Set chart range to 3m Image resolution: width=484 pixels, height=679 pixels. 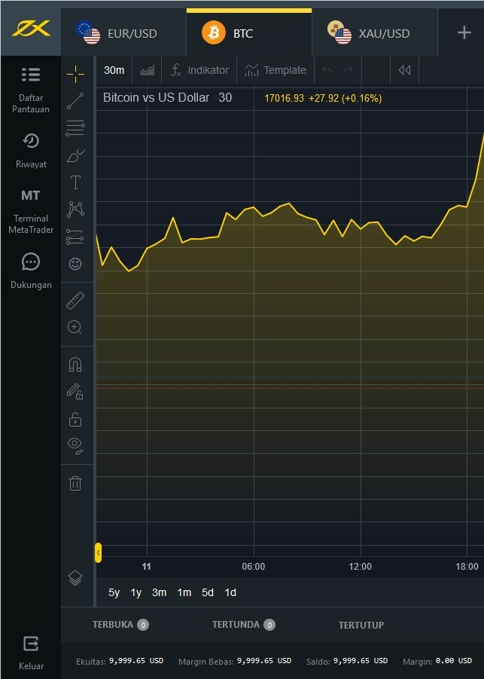coord(159,592)
